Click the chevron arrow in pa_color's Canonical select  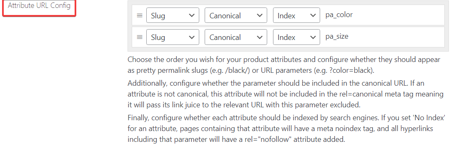(260, 15)
